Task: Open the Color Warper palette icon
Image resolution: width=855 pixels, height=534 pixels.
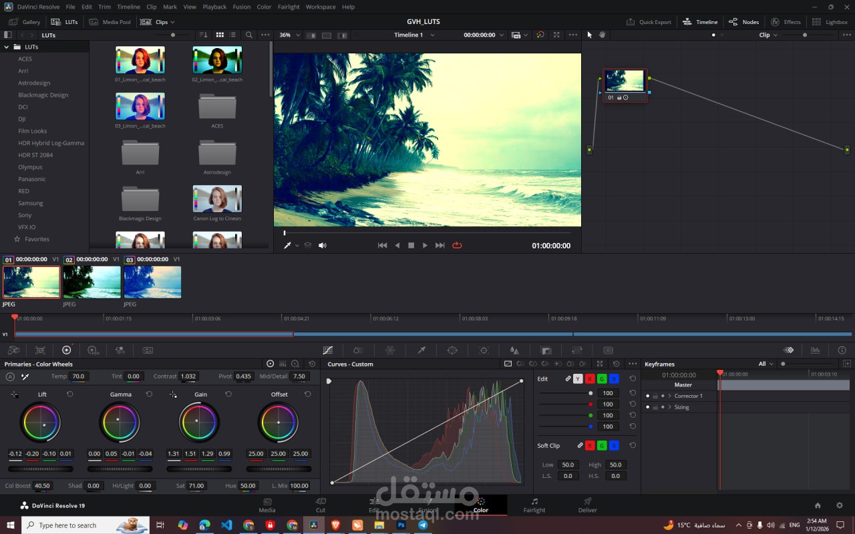Action: click(x=390, y=350)
